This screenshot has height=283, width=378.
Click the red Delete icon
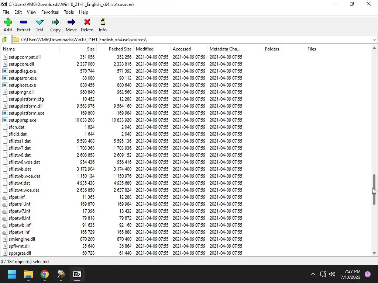[87, 22]
